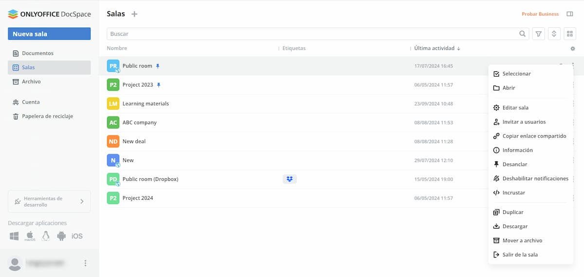Click the Nueva sala button
This screenshot has height=277, width=584.
[x=49, y=34]
